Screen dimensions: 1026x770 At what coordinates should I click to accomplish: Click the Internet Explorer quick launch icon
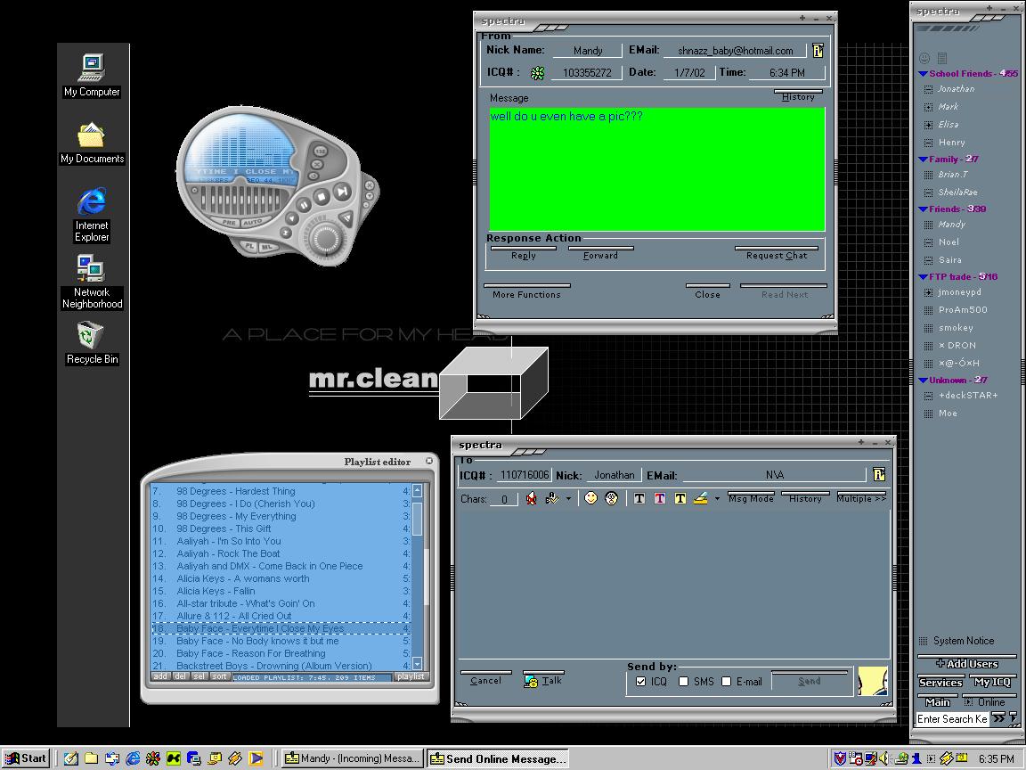pyautogui.click(x=133, y=758)
